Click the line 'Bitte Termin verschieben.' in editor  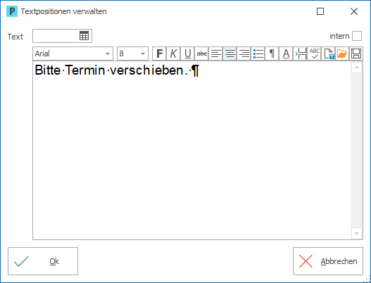pos(117,70)
